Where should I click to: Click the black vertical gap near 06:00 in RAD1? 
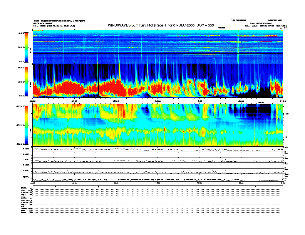pyautogui.click(x=99, y=85)
